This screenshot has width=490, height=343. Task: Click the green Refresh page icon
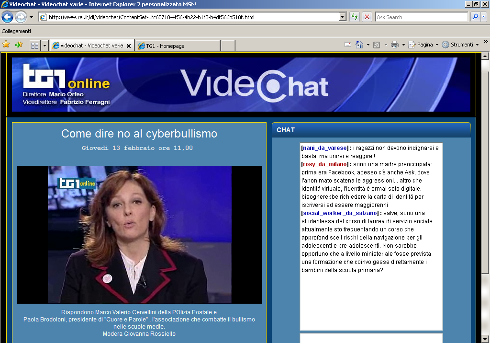coord(355,17)
